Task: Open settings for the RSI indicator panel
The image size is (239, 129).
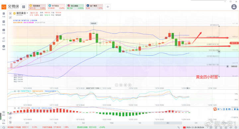Action: (19, 91)
